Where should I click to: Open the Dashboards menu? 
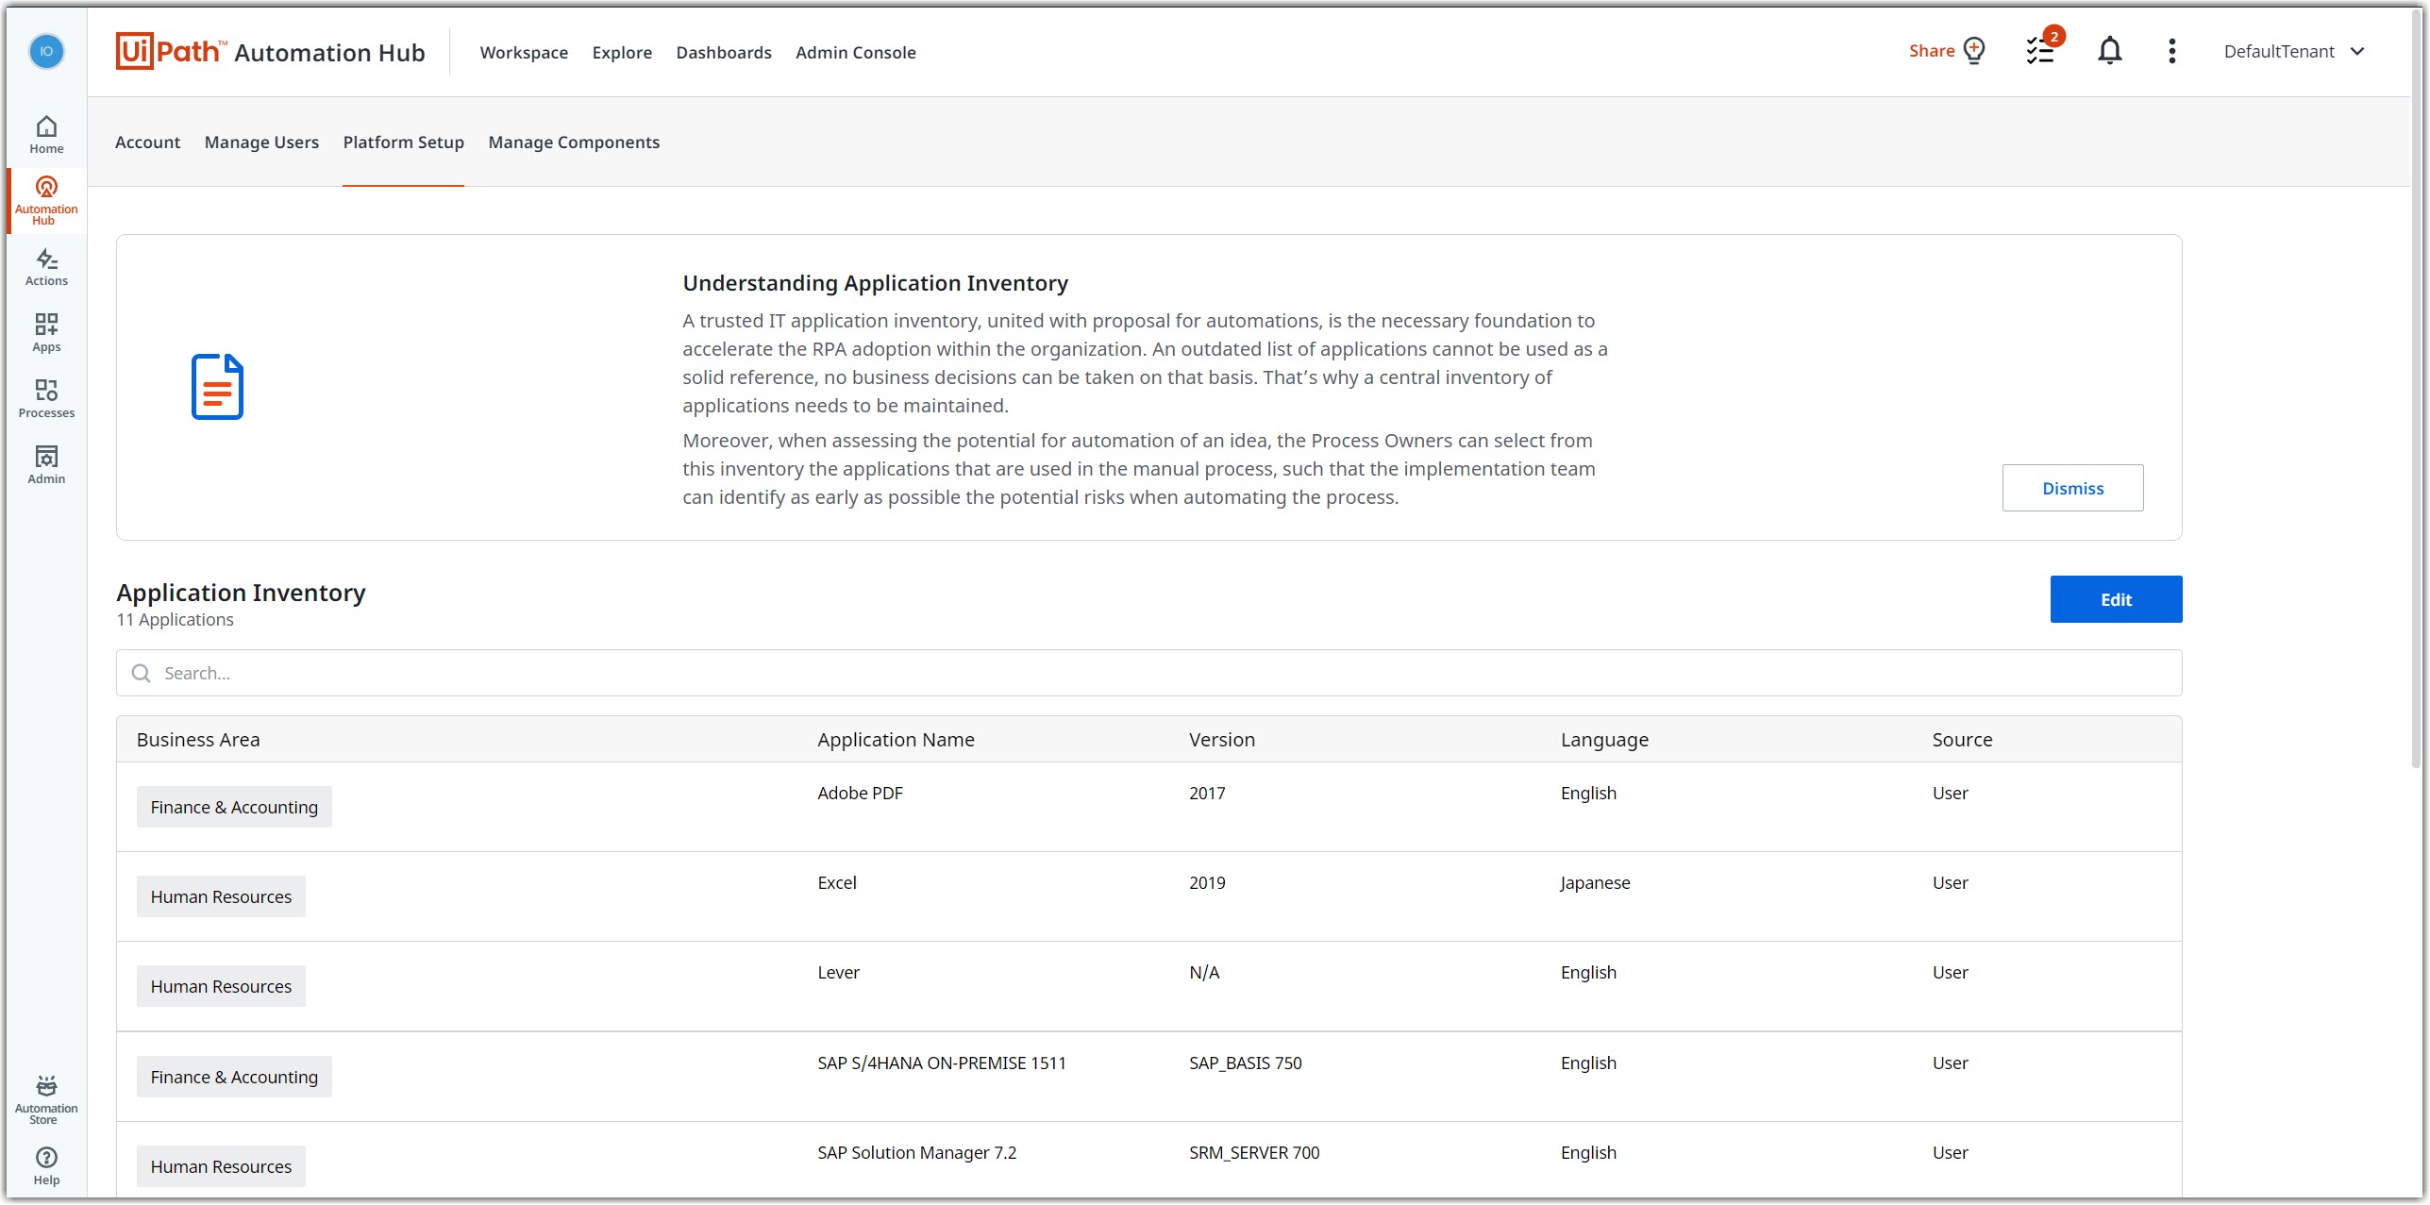point(724,53)
